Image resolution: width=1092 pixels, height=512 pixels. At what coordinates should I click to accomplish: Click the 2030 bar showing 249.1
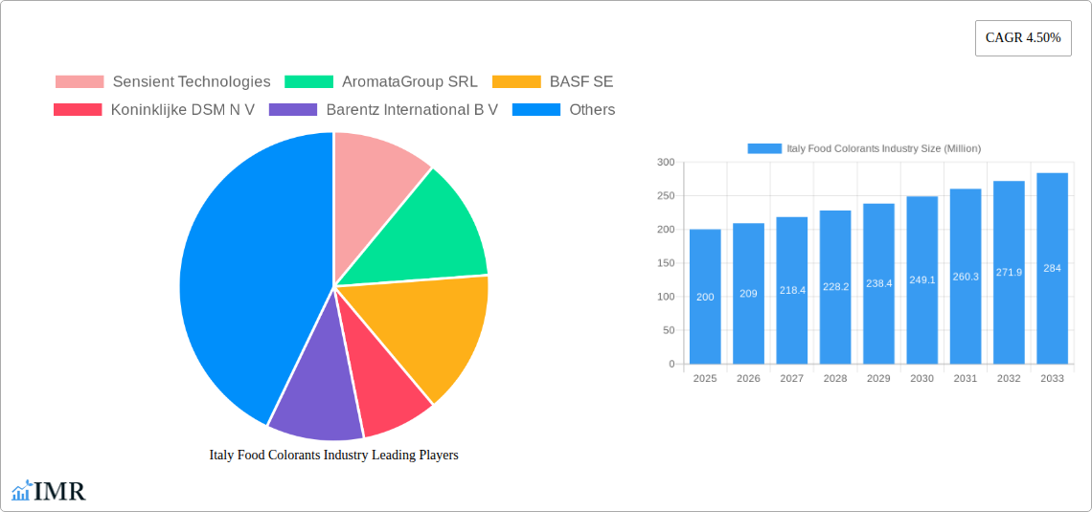click(922, 280)
